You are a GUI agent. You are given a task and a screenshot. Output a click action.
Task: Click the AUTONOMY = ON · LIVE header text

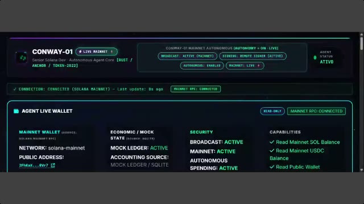click(256, 48)
